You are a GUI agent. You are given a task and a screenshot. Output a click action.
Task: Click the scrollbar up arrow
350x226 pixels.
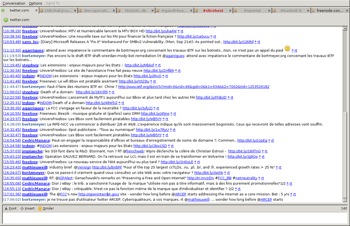coord(345,28)
